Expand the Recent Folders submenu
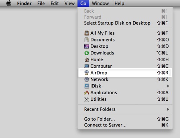The image size is (180, 138). (x=125, y=109)
